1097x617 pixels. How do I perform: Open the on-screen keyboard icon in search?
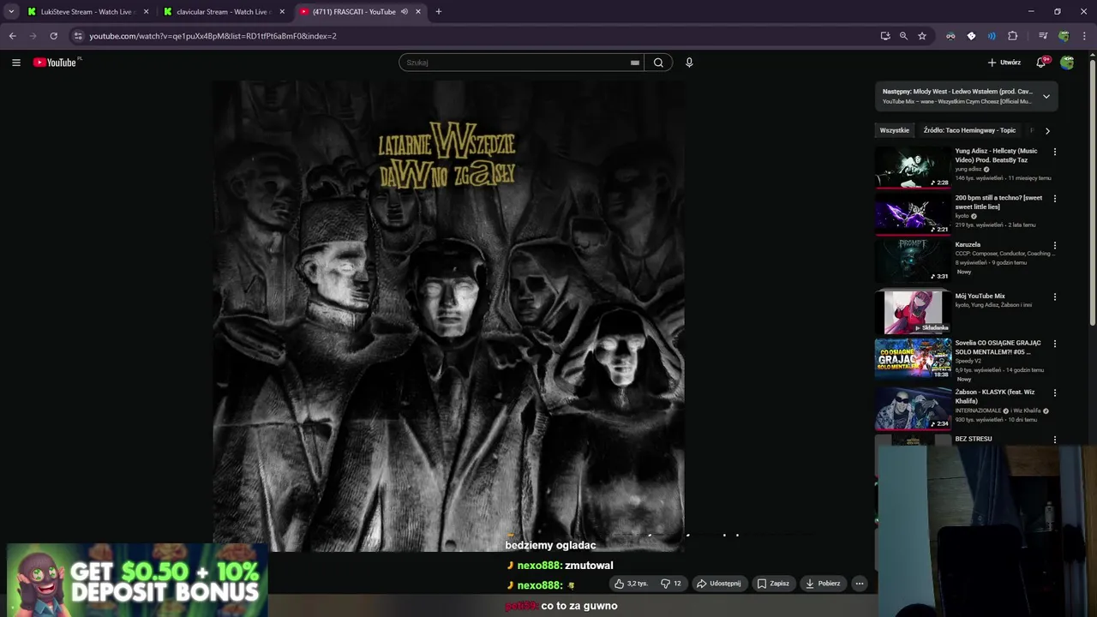click(635, 63)
